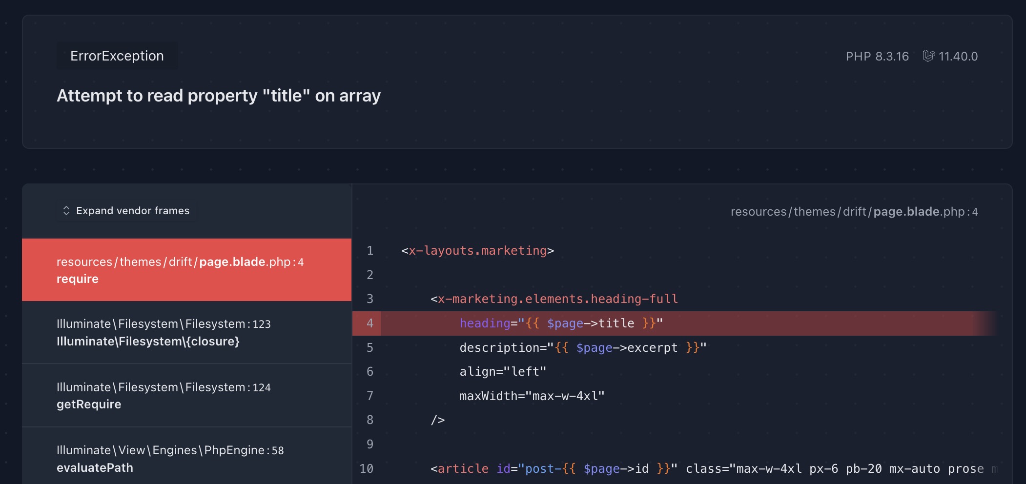This screenshot has height=484, width=1026.
Task: Click the align="left" code on line 6
Action: click(x=503, y=372)
